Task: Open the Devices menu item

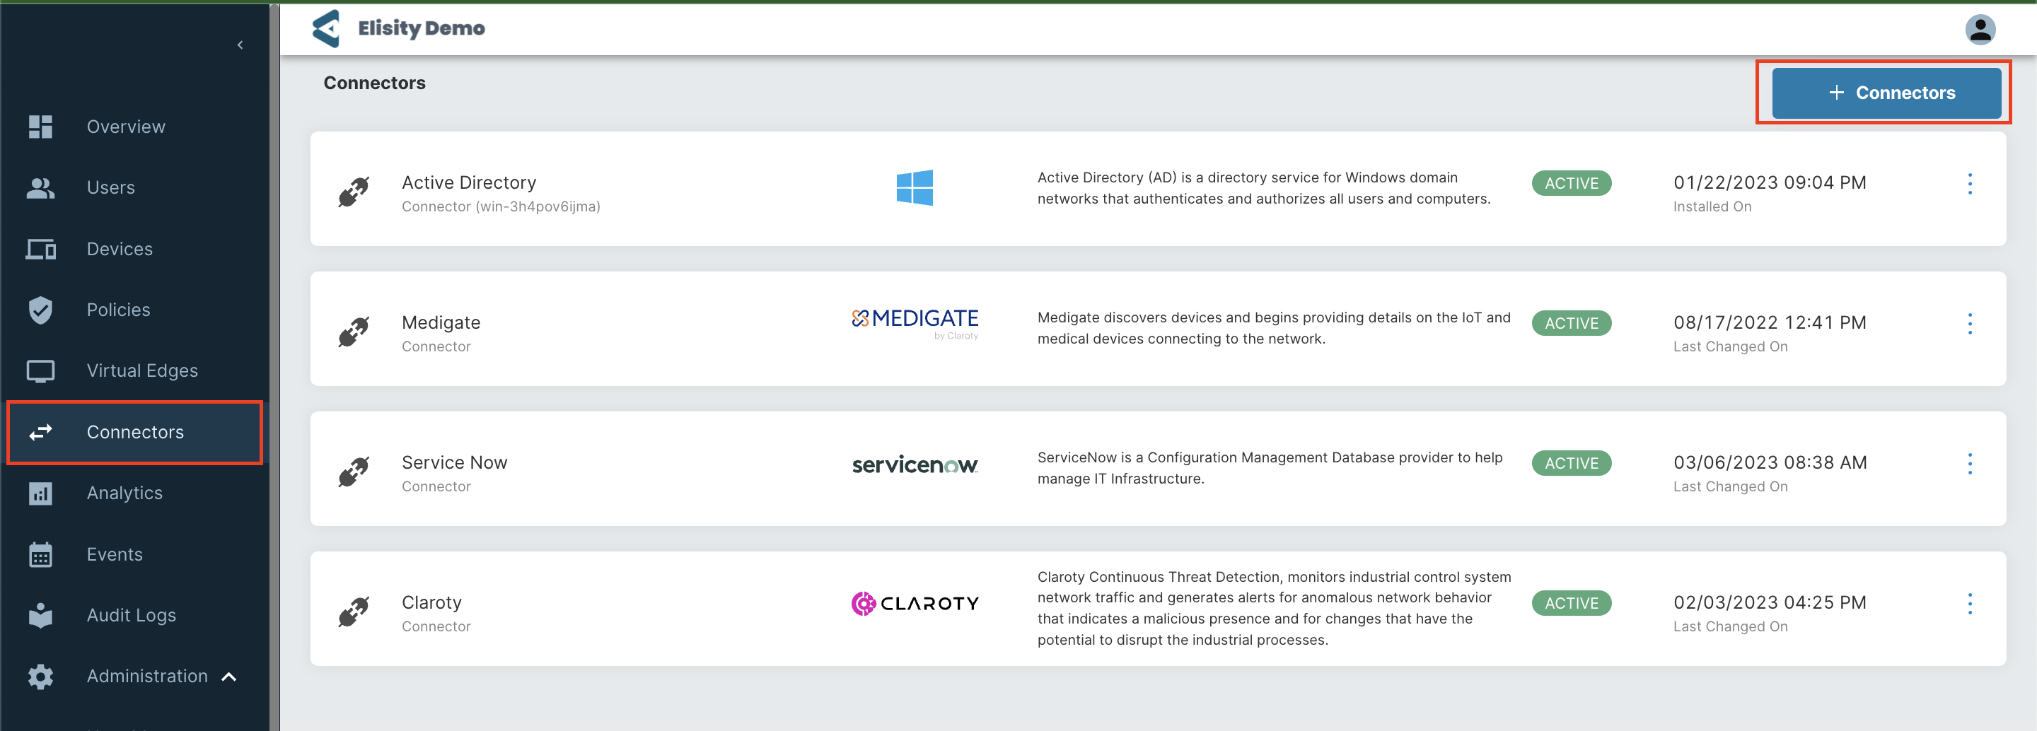Action: tap(120, 249)
